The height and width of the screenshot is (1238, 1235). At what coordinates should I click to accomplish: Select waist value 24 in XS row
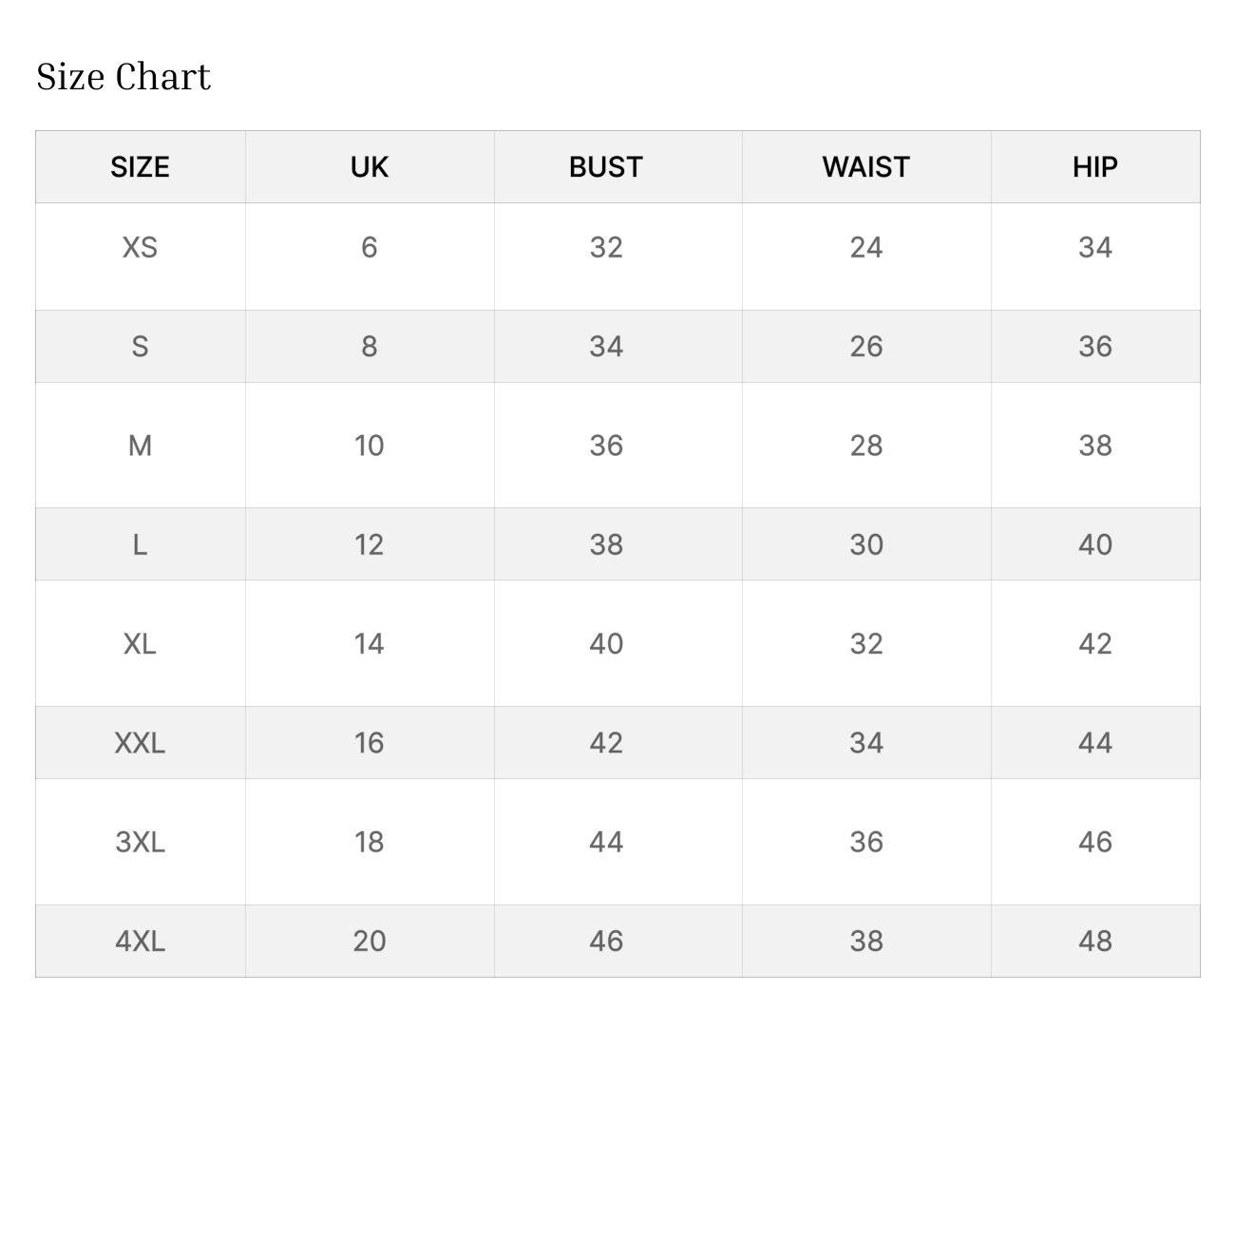[x=865, y=248]
